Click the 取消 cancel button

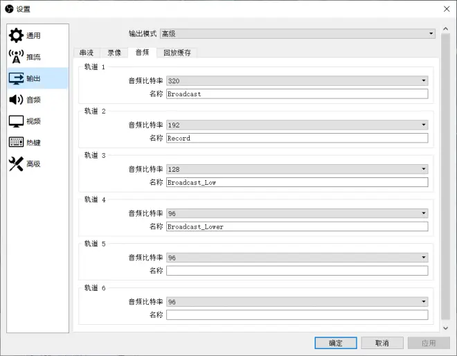(382, 343)
